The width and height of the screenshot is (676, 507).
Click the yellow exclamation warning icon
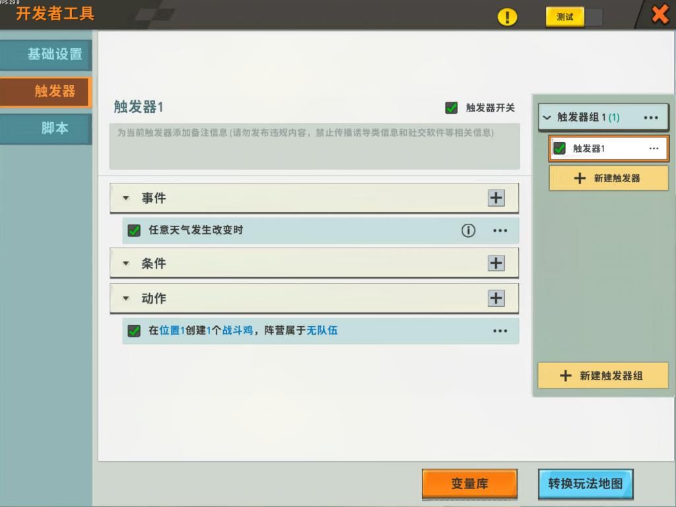point(507,17)
